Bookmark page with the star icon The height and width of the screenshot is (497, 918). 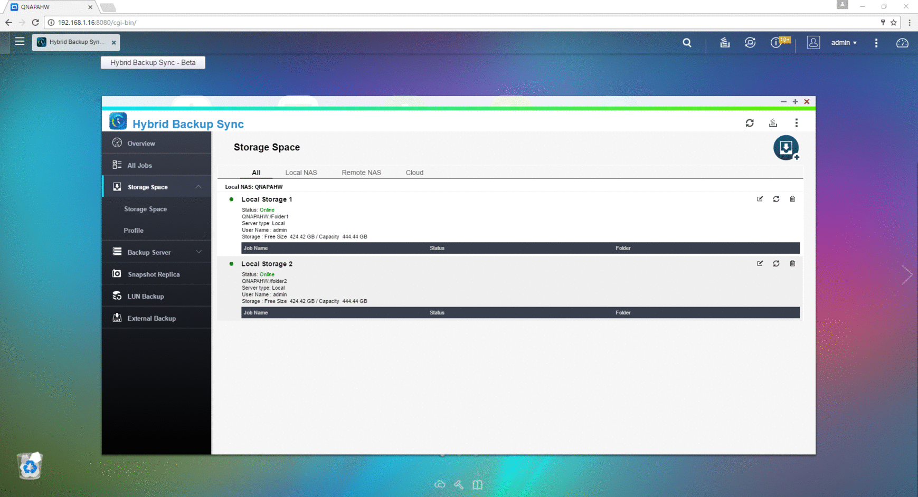(894, 23)
